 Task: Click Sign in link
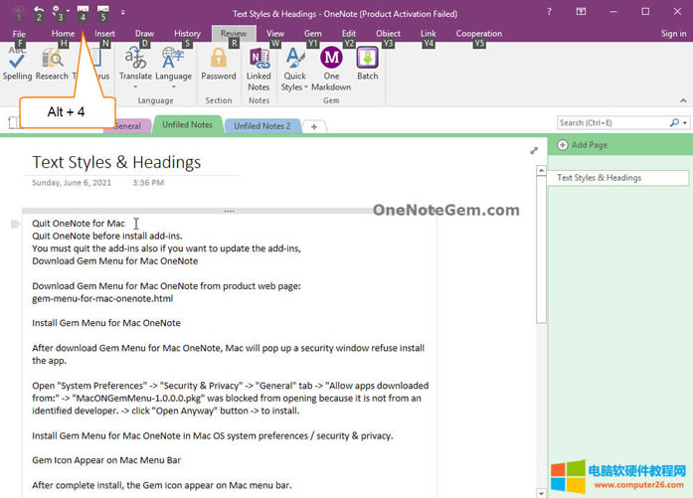click(673, 34)
